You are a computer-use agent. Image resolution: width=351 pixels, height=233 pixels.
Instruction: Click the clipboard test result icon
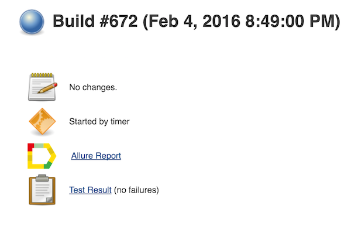[42, 190]
